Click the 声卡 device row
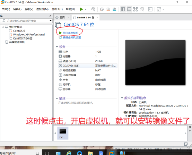Image resolution: width=192 pixels, height=155 pixels. (x=88, y=80)
